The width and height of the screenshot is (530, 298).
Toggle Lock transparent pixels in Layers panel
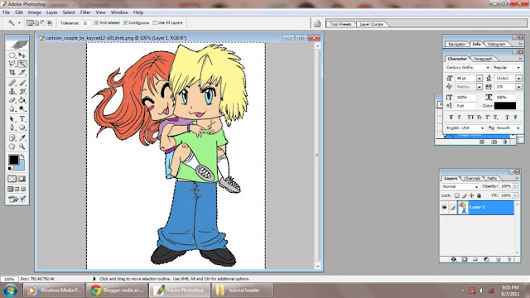pyautogui.click(x=456, y=195)
